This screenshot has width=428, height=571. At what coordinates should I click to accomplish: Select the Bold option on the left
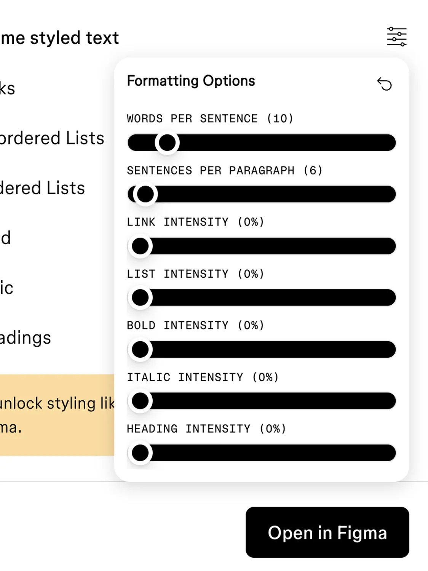(x=6, y=238)
